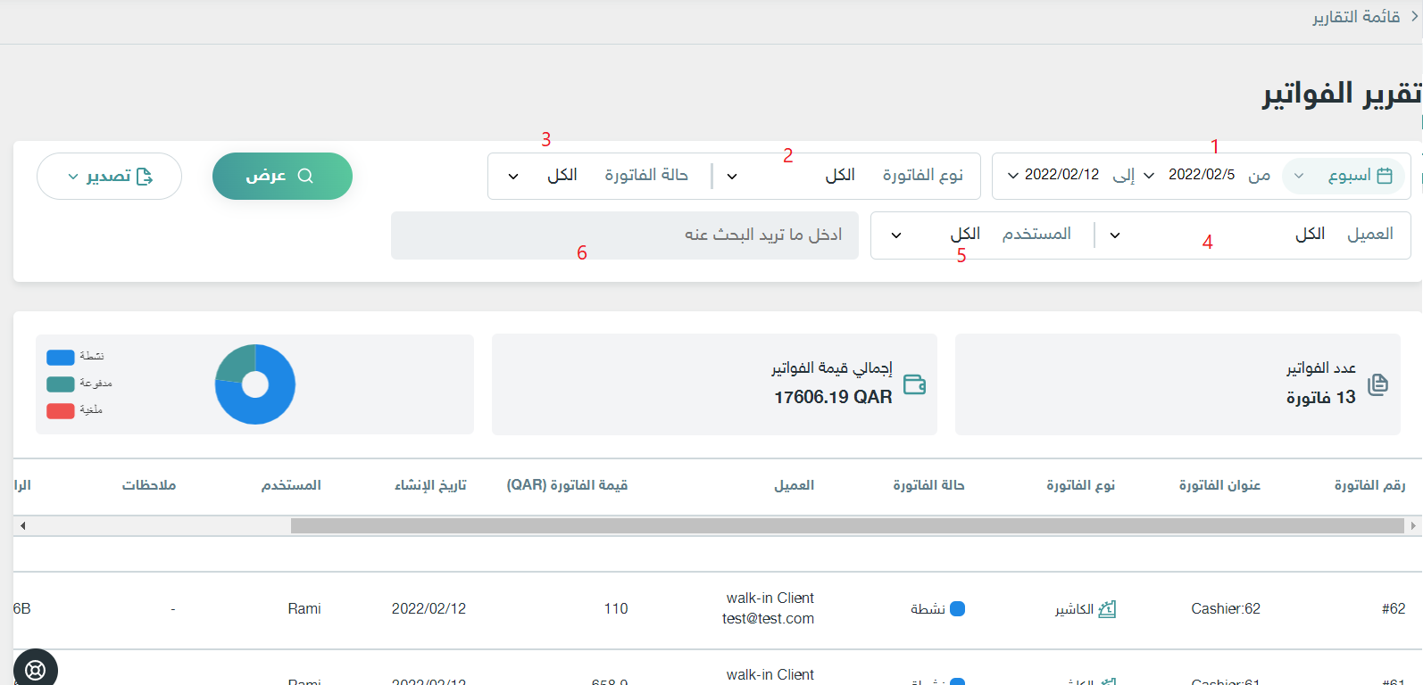Click the 13 فاتورة count text

(x=1321, y=398)
